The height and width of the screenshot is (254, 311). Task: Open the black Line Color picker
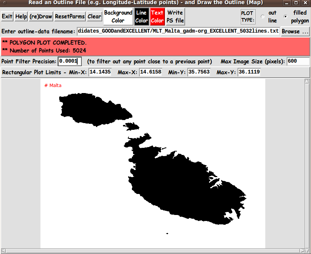[x=142, y=17]
